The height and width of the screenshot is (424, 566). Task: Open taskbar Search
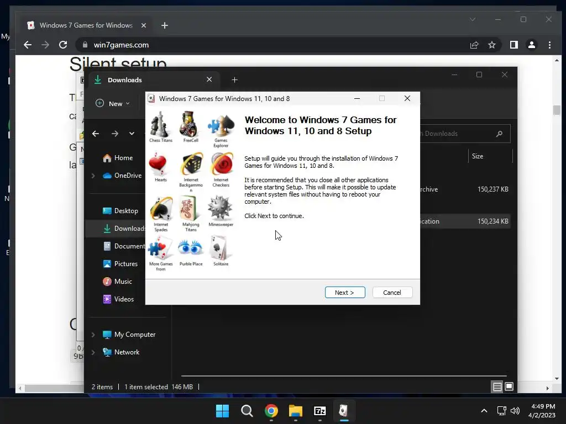coord(247,411)
